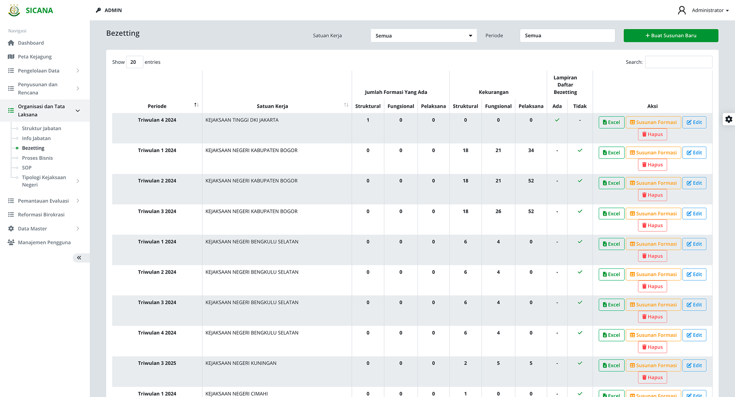The image size is (735, 397).
Task: Click Buat Susunan Baru button
Action: pyautogui.click(x=671, y=36)
